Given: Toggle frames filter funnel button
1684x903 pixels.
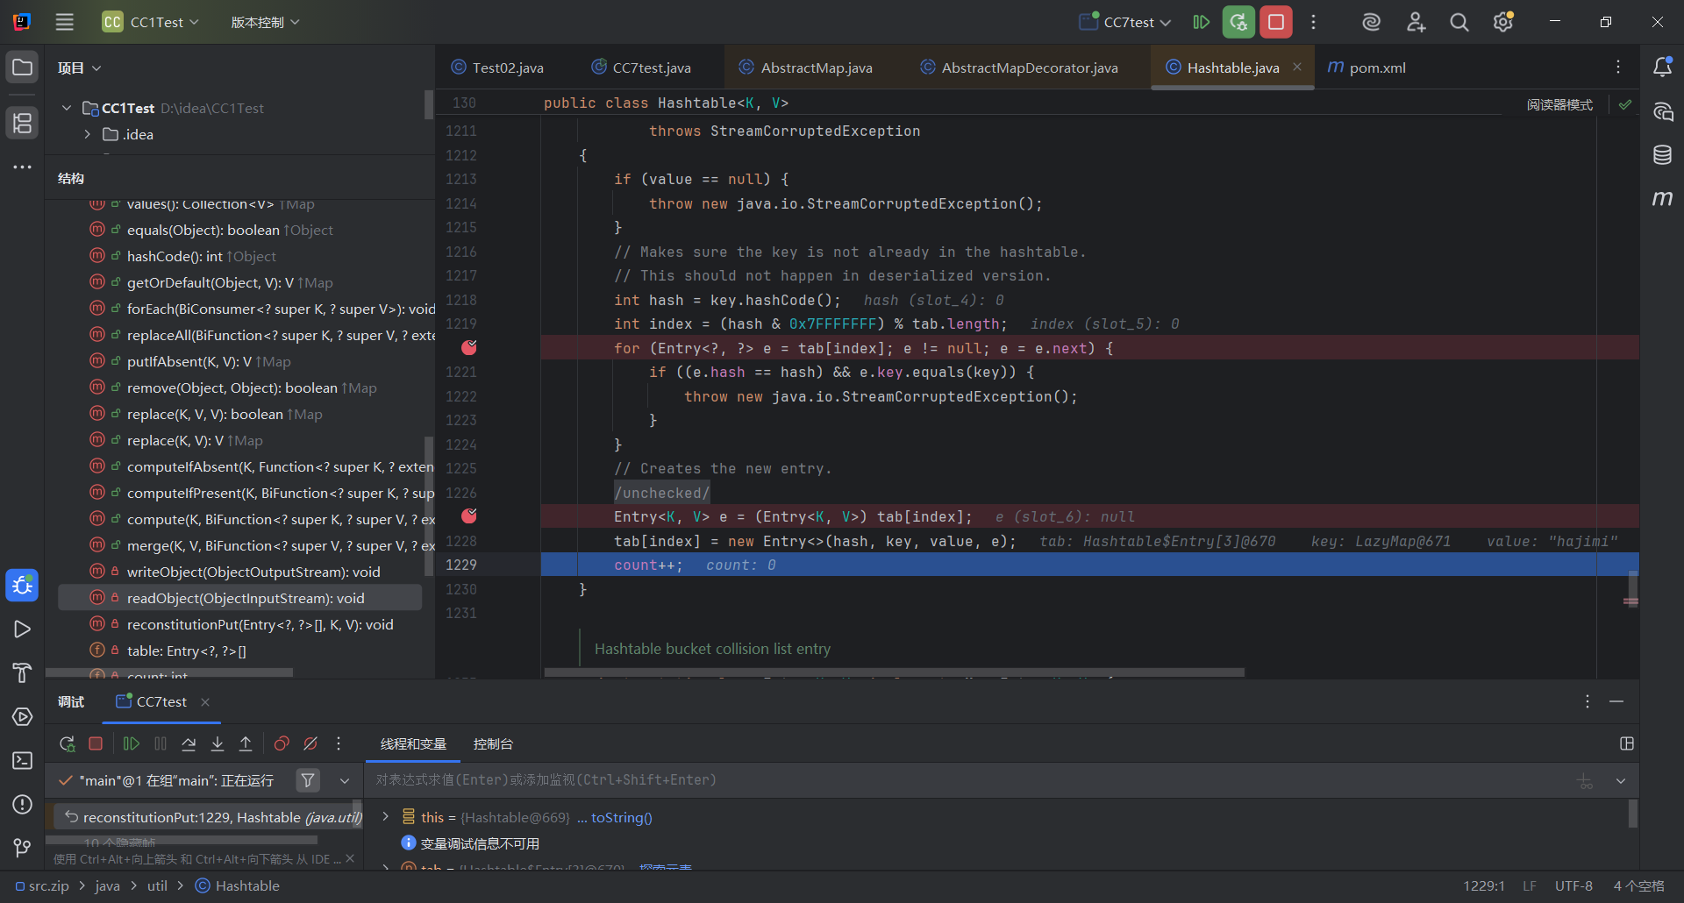Looking at the screenshot, I should point(308,780).
